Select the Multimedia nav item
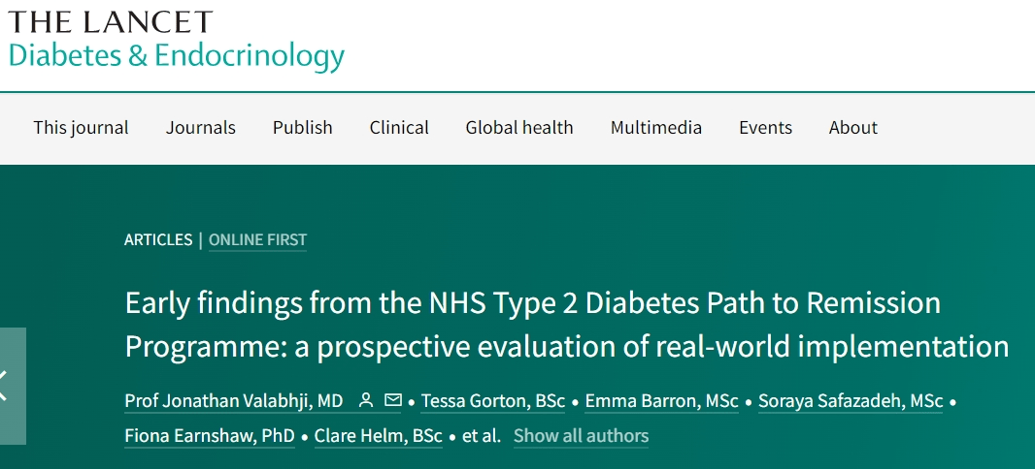Screen dimensions: 1035x469 click(656, 127)
